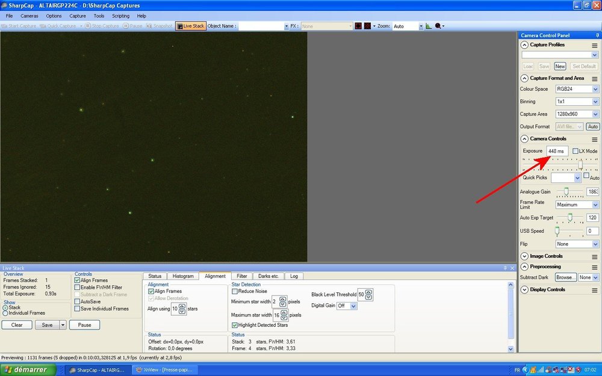Click the Auto Exp Target slider handle
This screenshot has width=602, height=376.
570,218
